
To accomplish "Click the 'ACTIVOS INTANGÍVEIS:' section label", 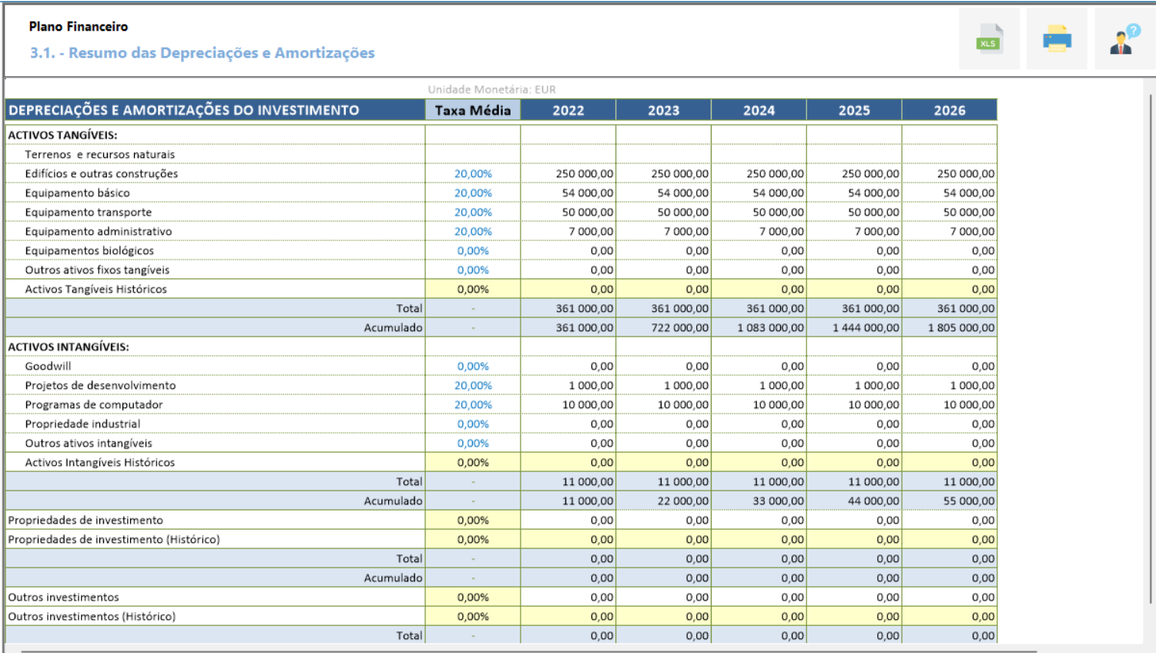I will click(69, 347).
